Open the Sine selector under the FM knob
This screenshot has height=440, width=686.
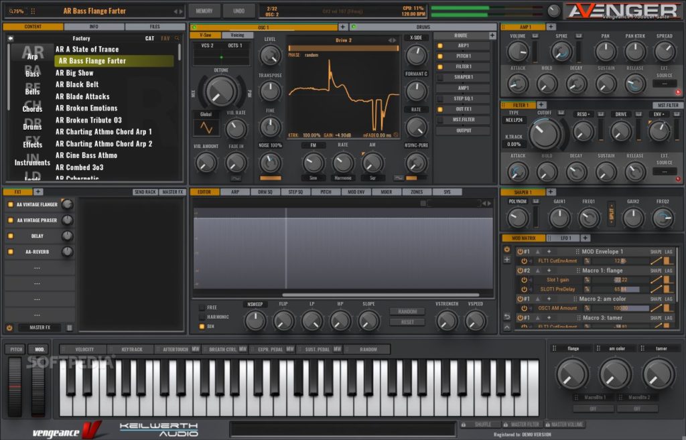coord(314,178)
